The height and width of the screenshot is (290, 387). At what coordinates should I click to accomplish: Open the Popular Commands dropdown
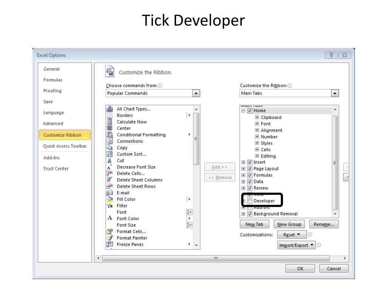pos(196,93)
